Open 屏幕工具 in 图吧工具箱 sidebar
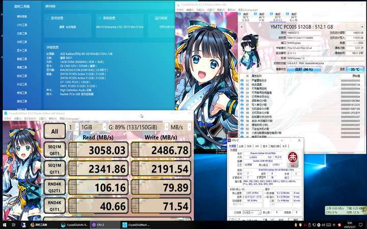Image resolution: width=367 pixels, height=229 pixels. tap(22, 67)
